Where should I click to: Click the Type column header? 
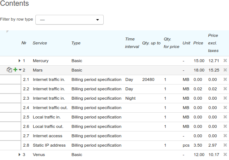pyautogui.click(x=76, y=43)
